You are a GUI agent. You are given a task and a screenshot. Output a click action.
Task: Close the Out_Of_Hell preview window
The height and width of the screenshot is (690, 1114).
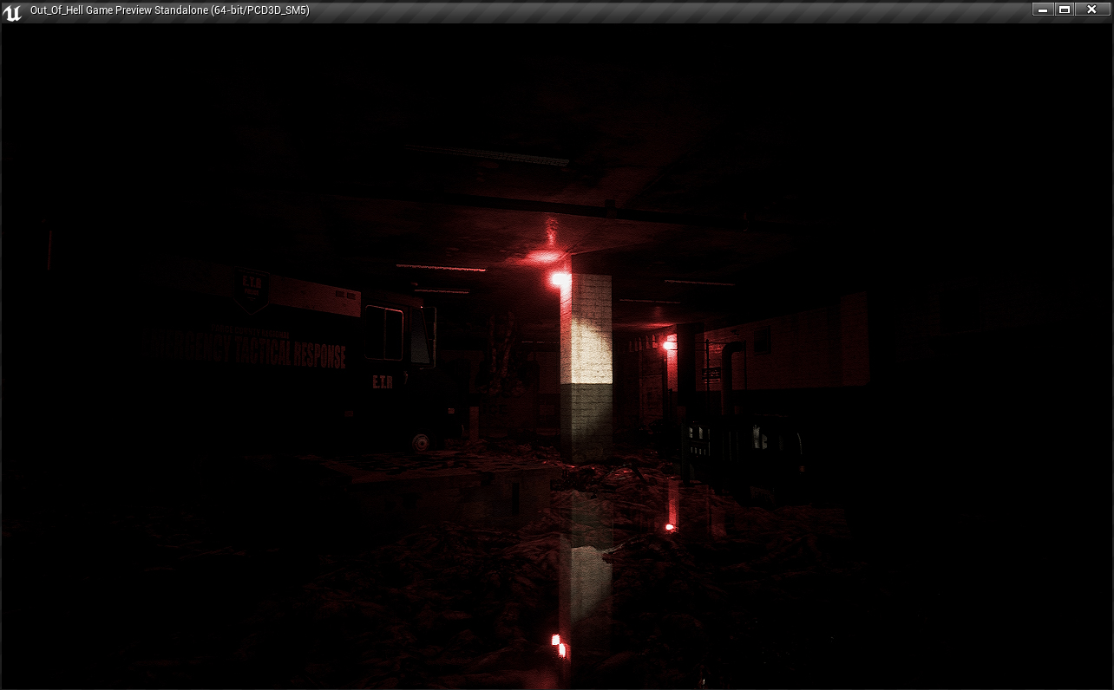point(1091,10)
